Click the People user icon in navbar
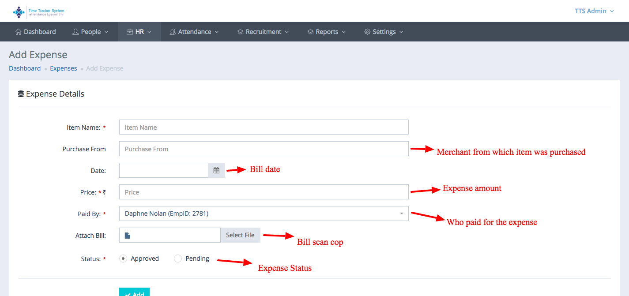The image size is (629, 296). tap(75, 32)
